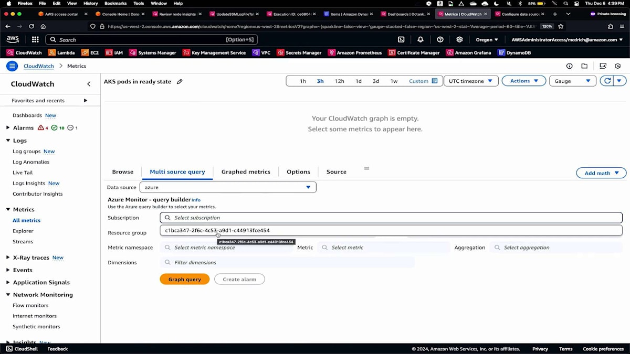This screenshot has height=354, width=630.
Task: Select the 12h time range
Action: [340, 81]
